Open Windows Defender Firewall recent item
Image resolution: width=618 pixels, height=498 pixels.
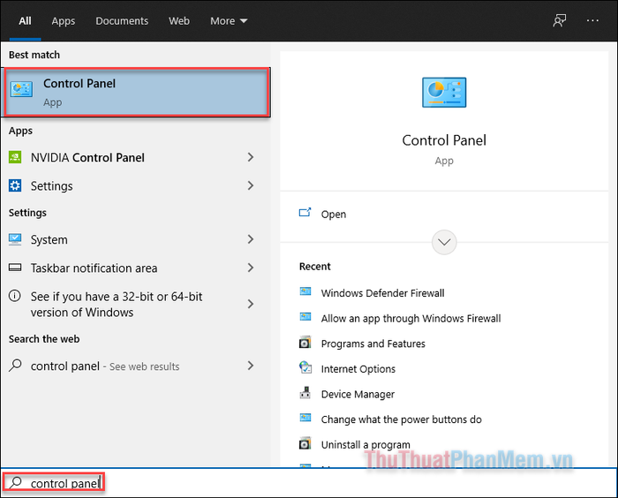(x=382, y=293)
